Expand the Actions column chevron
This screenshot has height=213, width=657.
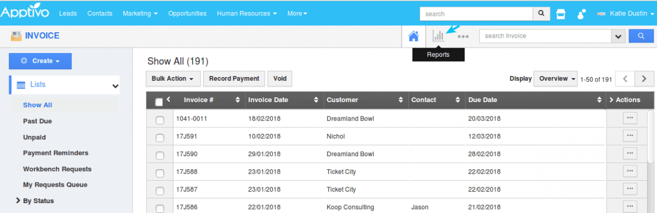pyautogui.click(x=612, y=100)
